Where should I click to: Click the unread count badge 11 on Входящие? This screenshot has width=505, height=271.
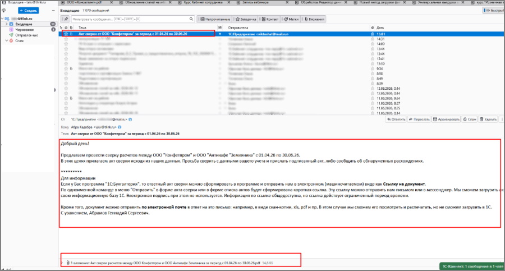pyautogui.click(x=53, y=24)
